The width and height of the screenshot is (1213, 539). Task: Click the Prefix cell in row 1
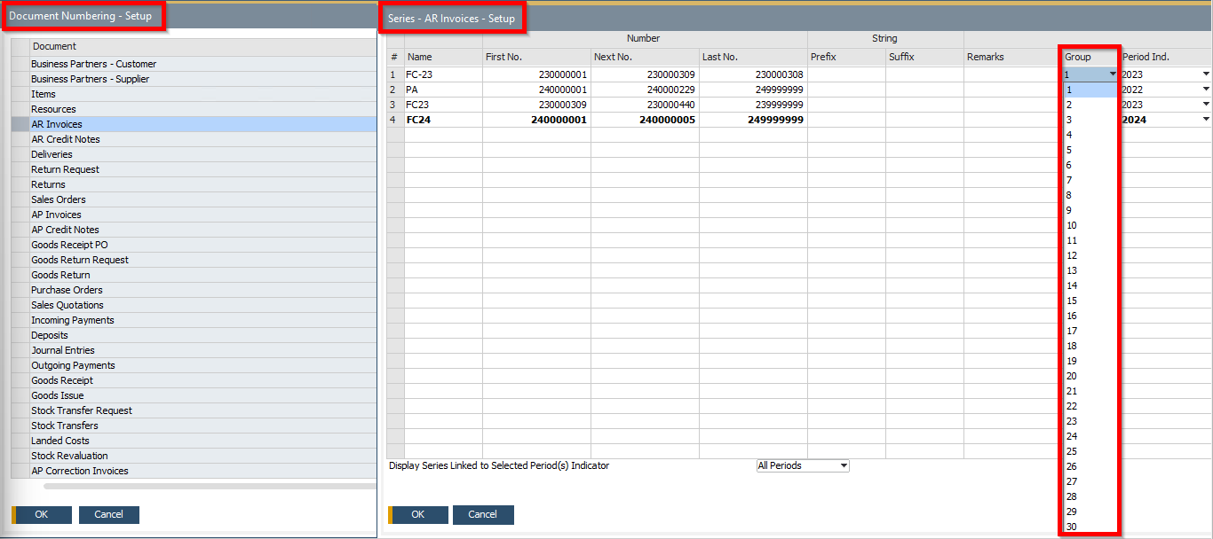point(845,74)
